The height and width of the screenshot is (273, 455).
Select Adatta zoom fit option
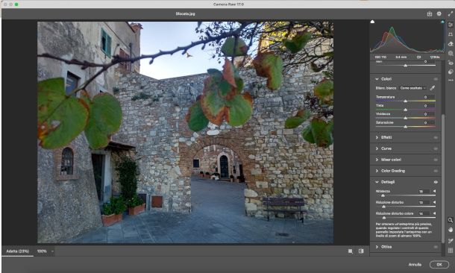tap(17, 251)
